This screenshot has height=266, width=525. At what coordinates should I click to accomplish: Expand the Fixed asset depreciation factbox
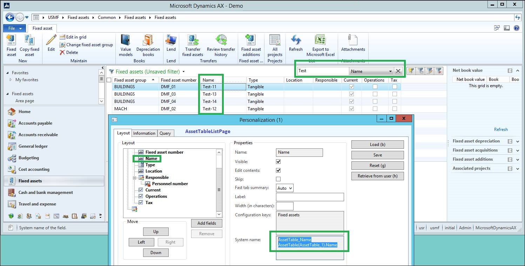pos(518,141)
